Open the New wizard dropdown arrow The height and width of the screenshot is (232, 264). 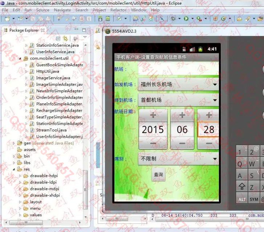tap(13, 18)
